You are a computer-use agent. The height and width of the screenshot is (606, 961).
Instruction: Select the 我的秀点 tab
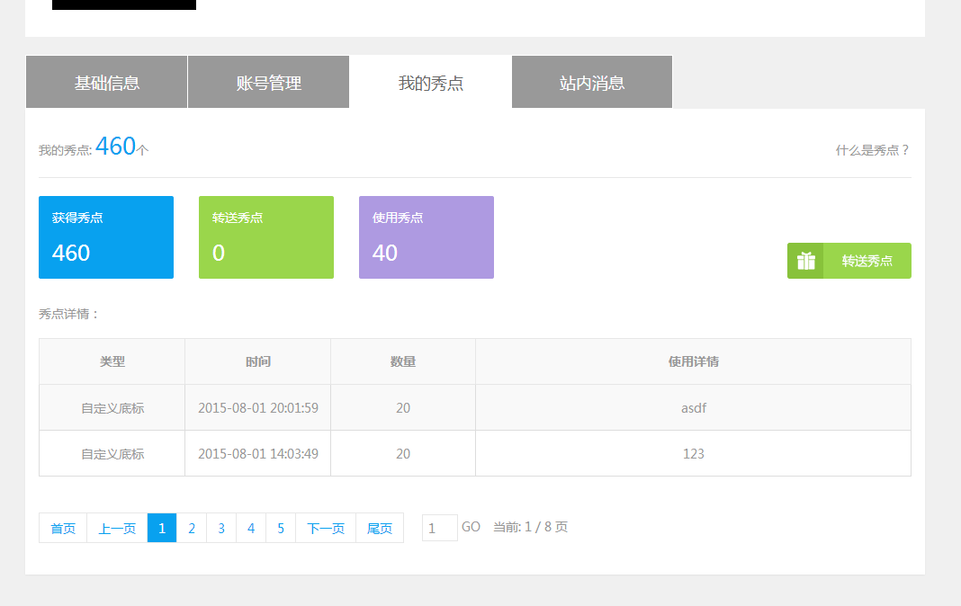click(x=430, y=82)
